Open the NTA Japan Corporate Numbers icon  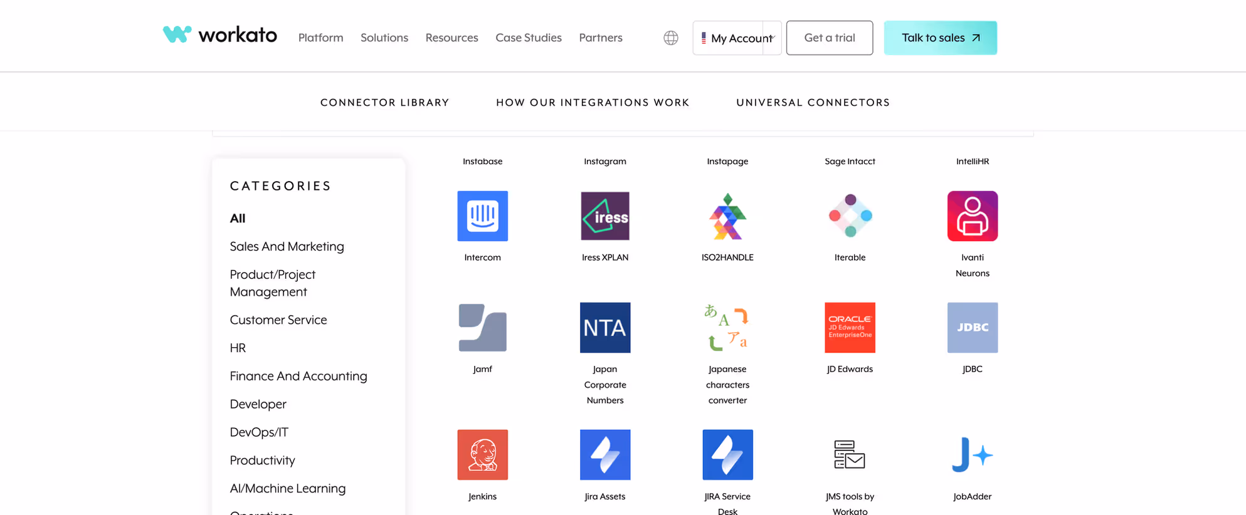point(605,328)
